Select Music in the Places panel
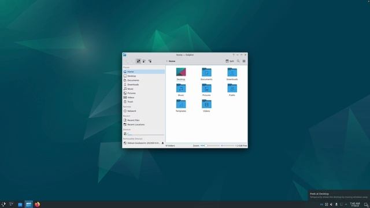Viewport: 370px width, 208px height. point(144,89)
